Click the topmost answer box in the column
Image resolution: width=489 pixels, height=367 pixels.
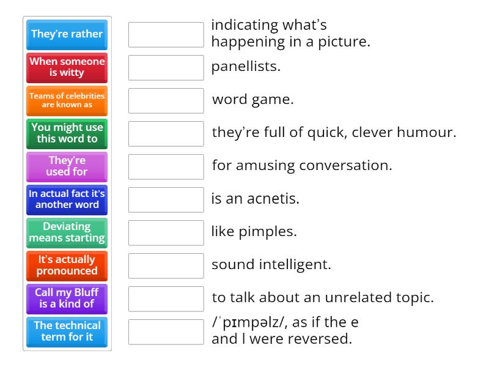pyautogui.click(x=166, y=35)
